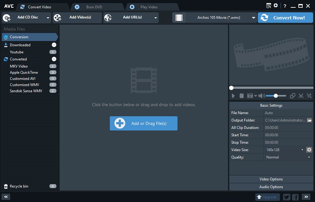Click the preview seek bar handle
This screenshot has height=202, width=315.
coord(231,88)
